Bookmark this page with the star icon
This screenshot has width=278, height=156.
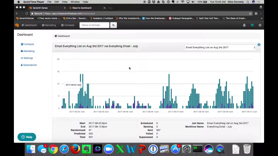click(250, 14)
